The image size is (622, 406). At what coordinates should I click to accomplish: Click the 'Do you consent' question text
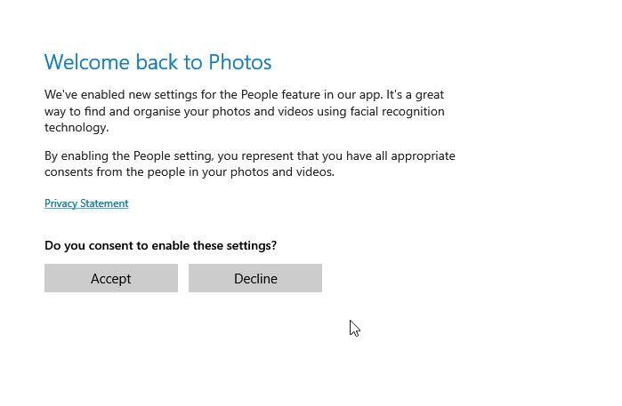(160, 245)
